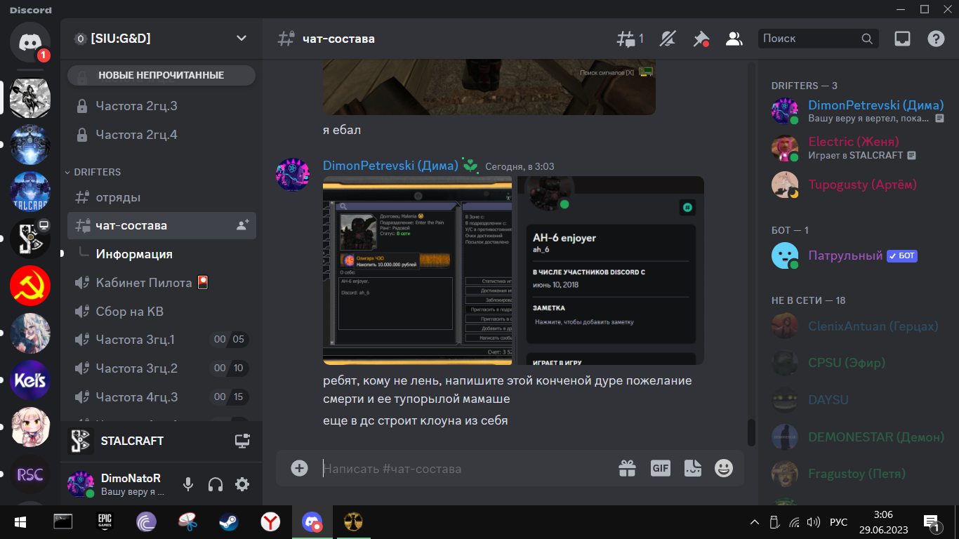The image size is (959, 539).
Task: Toggle deafen headphones icon
Action: point(216,484)
